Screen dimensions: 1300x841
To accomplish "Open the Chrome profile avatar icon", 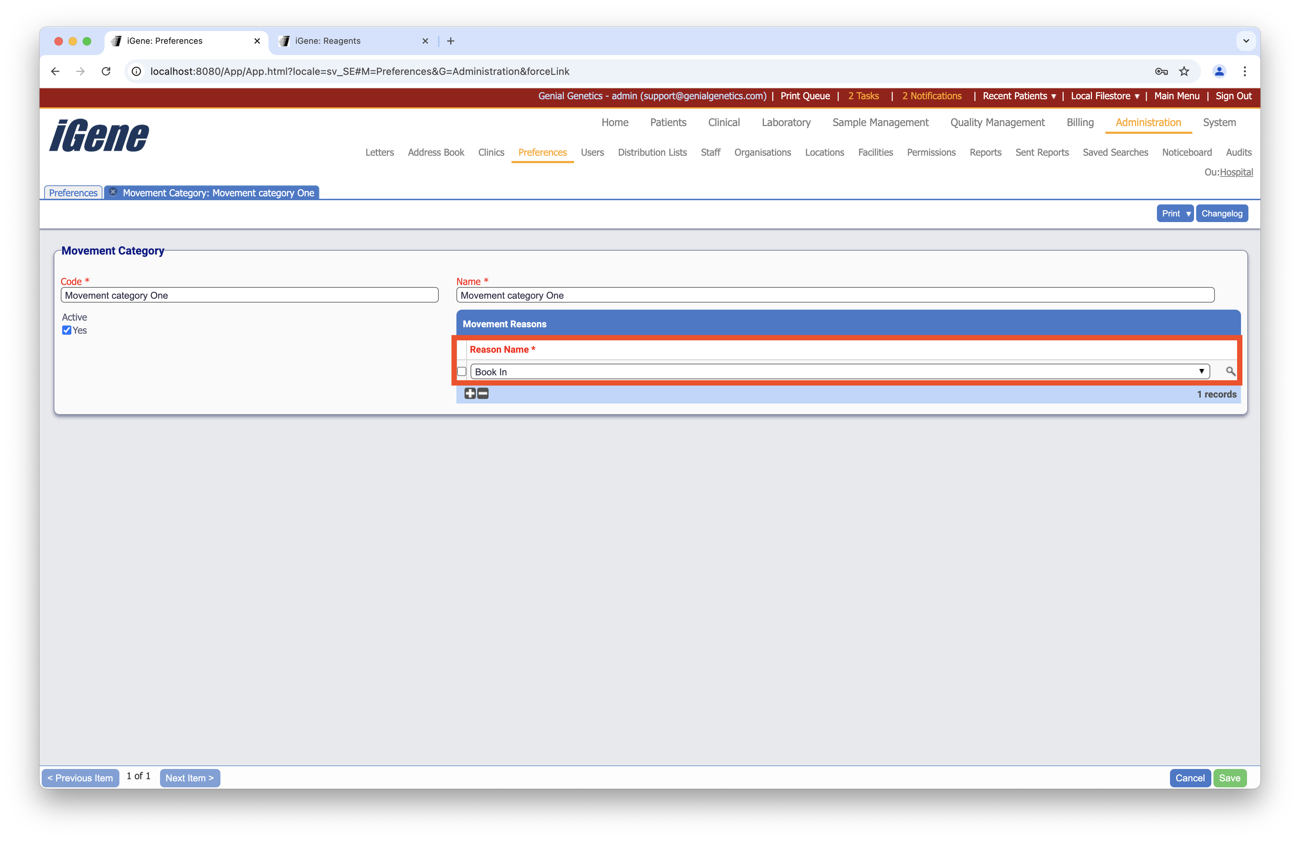I will 1219,71.
